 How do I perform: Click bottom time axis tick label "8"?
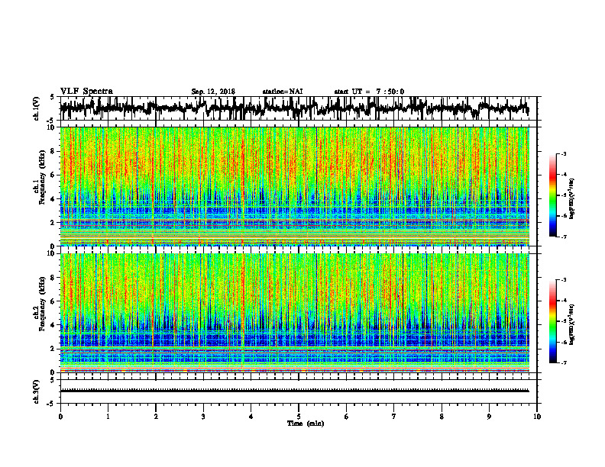tap(442, 417)
